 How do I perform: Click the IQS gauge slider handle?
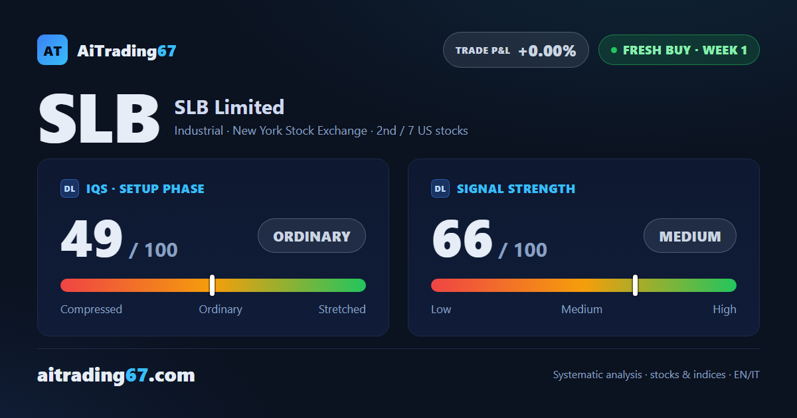point(212,285)
